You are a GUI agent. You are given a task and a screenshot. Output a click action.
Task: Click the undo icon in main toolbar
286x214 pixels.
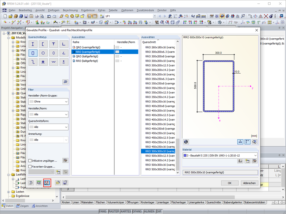point(49,16)
